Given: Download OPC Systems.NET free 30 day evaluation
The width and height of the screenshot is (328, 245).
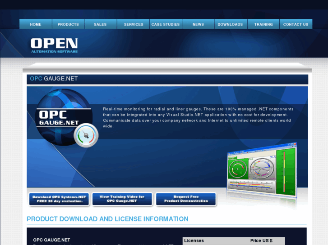Looking at the screenshot, I should [59, 199].
